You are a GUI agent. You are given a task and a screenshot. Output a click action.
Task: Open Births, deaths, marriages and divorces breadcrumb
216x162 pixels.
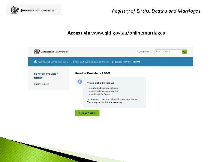click(x=91, y=62)
